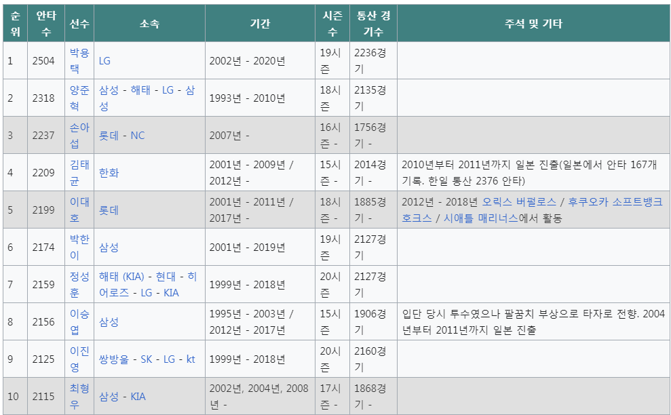Click the NC team link
This screenshot has width=671, height=415.
(137, 136)
